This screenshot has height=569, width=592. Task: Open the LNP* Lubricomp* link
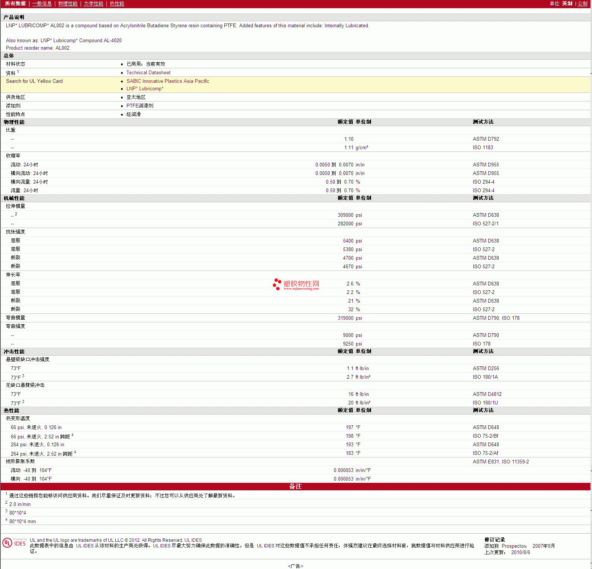(x=145, y=89)
